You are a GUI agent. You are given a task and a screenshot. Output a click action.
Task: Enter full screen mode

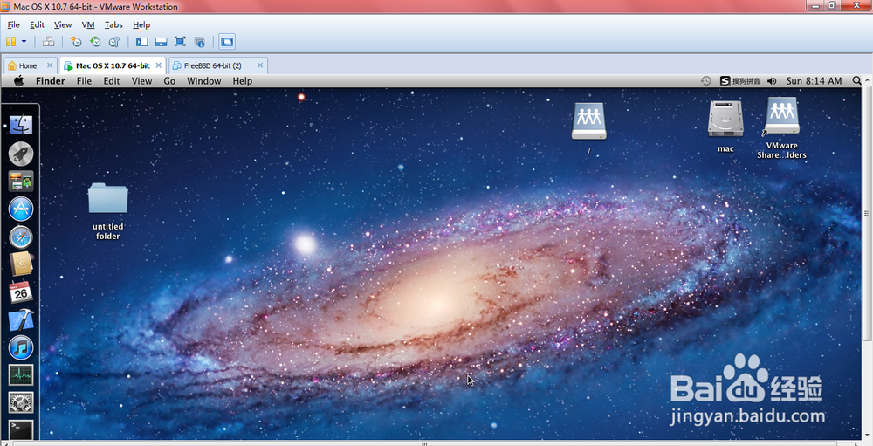[180, 42]
